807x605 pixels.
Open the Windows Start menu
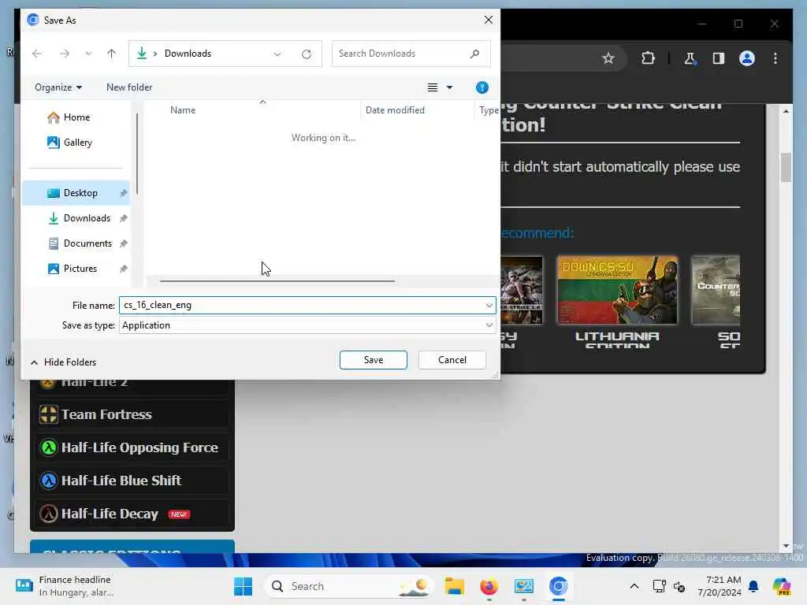click(x=243, y=586)
